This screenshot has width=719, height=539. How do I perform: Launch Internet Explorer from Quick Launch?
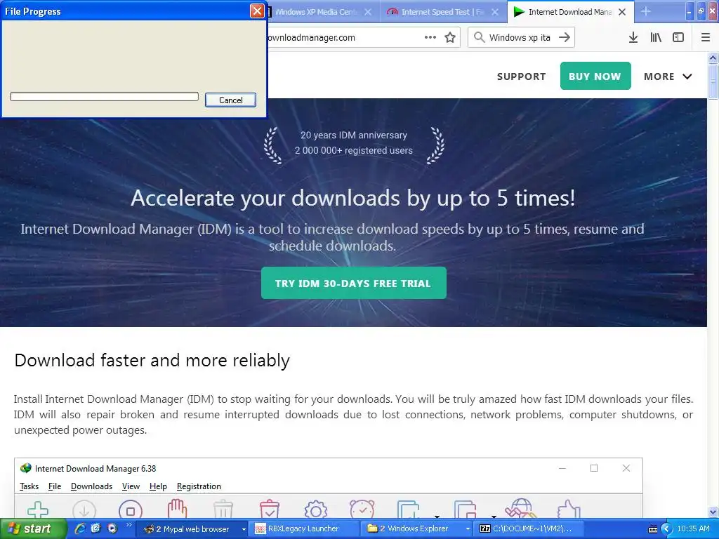click(80, 528)
